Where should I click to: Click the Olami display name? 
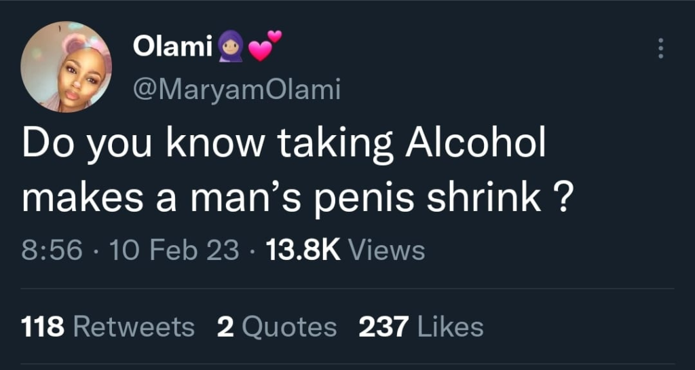[x=172, y=46]
